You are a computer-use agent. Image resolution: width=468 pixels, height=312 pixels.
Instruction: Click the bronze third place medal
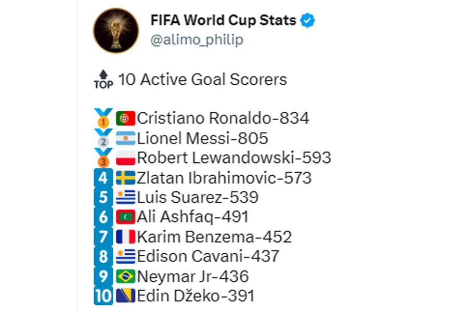(x=103, y=158)
